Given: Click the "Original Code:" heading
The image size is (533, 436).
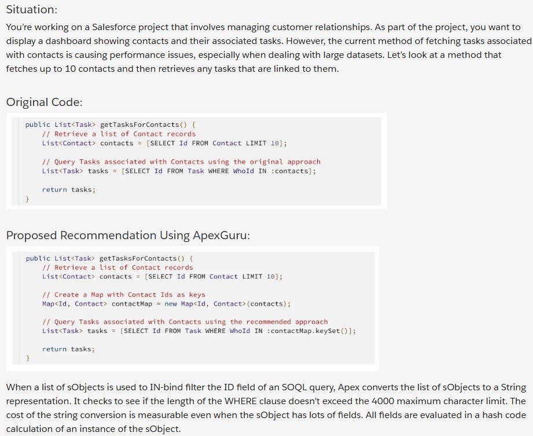Looking at the screenshot, I should click(44, 102).
